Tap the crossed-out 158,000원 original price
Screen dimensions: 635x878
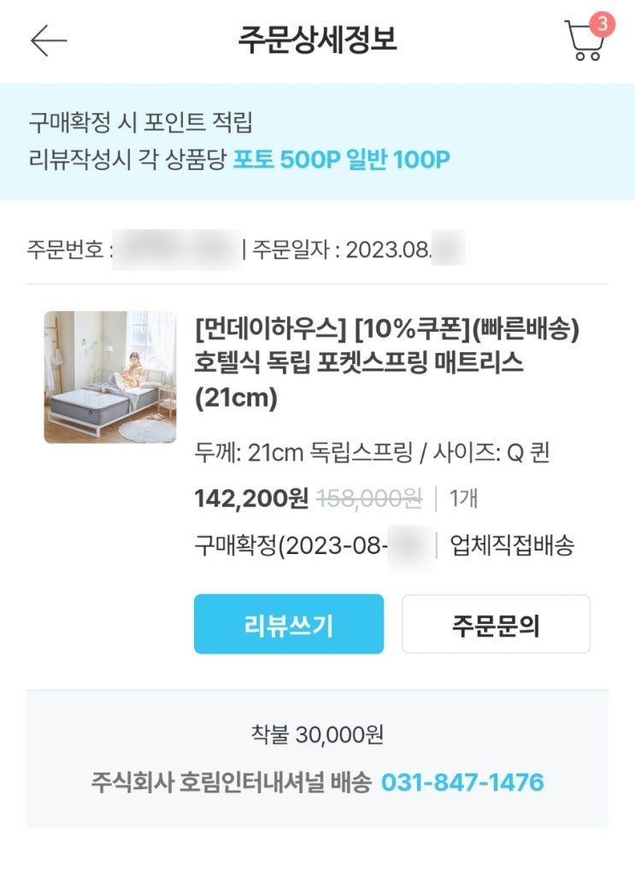point(369,498)
